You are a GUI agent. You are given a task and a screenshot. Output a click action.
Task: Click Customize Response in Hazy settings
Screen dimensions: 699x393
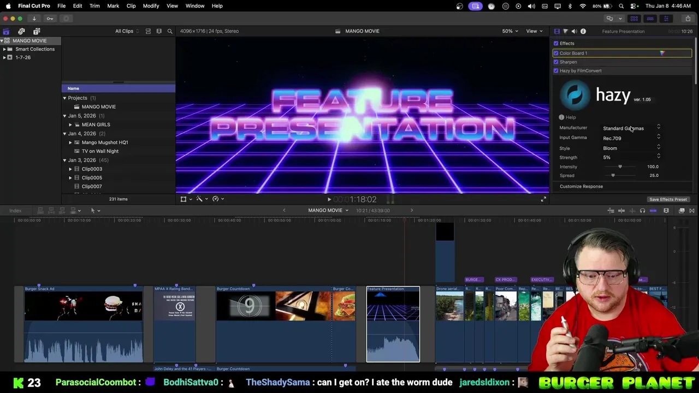tap(581, 187)
